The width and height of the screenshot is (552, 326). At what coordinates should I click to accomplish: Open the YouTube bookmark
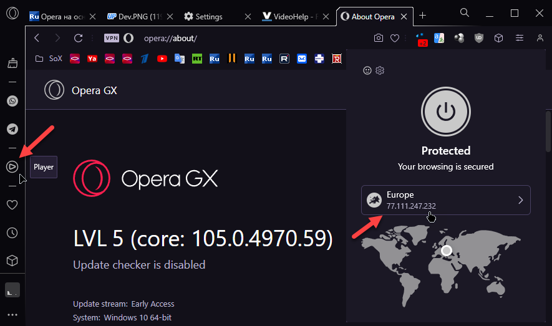tap(162, 59)
